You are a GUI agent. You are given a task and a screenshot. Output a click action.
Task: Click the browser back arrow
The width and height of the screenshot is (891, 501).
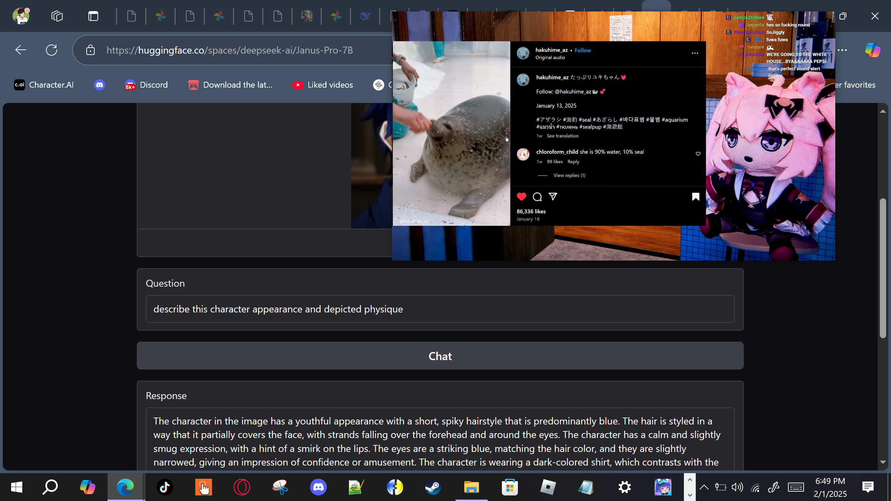point(21,50)
